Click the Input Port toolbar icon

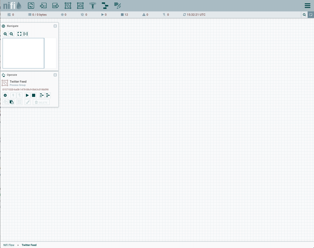tap(43, 5)
